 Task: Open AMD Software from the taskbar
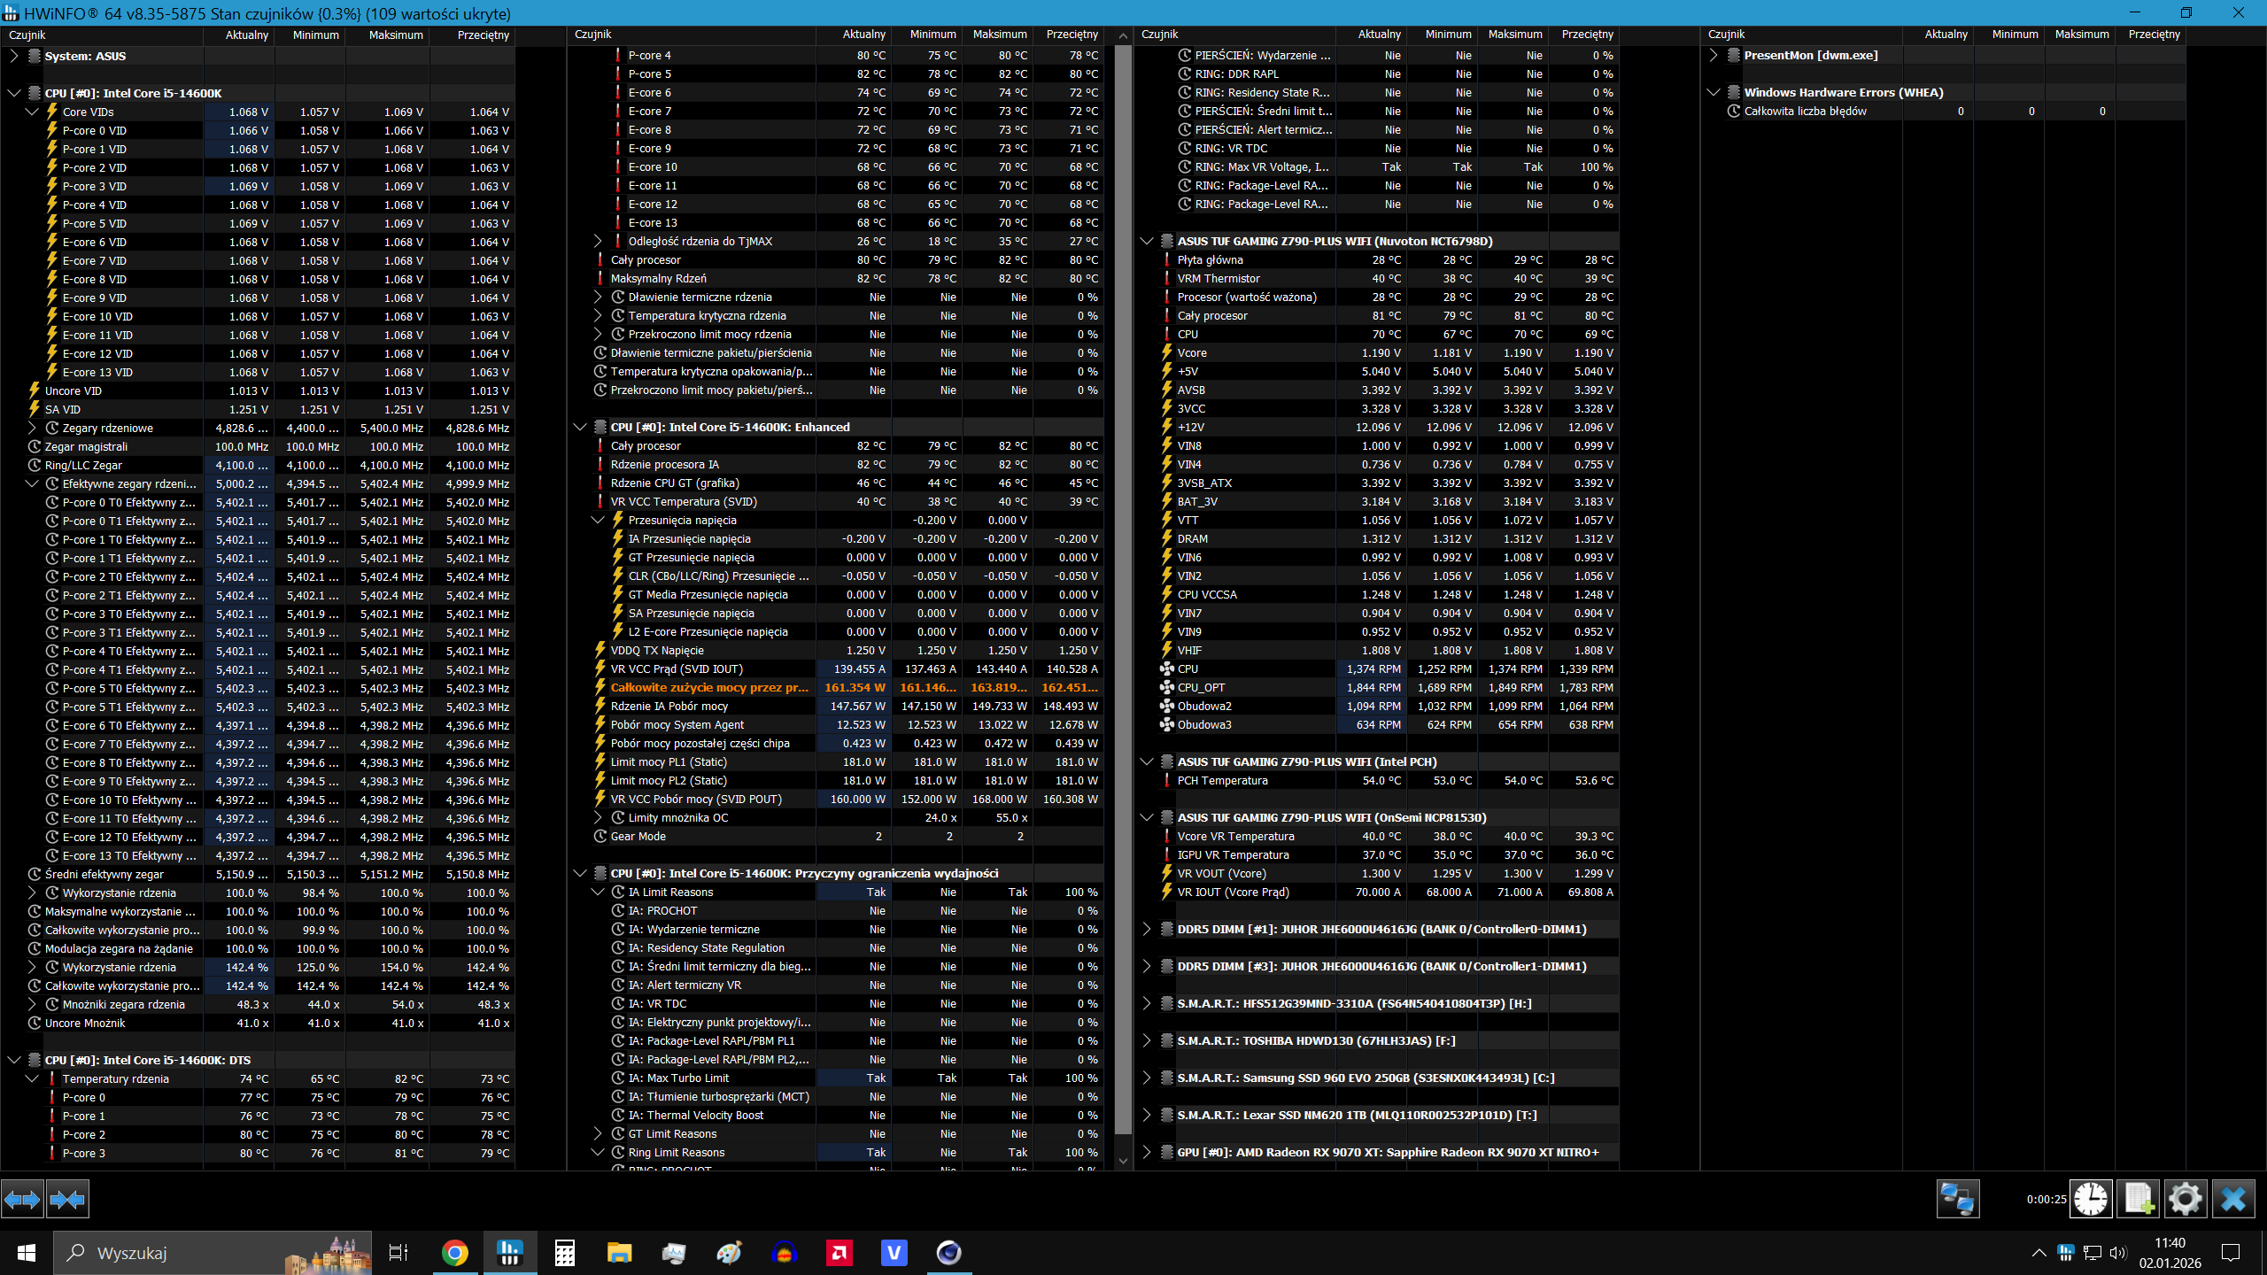[839, 1253]
